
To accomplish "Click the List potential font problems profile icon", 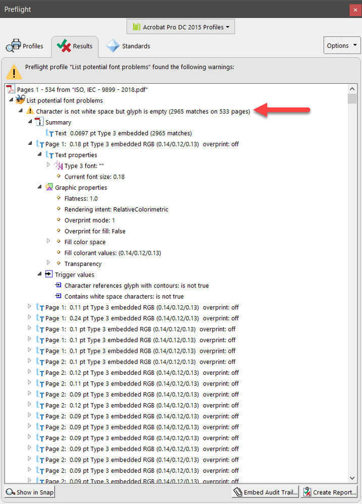I will (x=20, y=100).
